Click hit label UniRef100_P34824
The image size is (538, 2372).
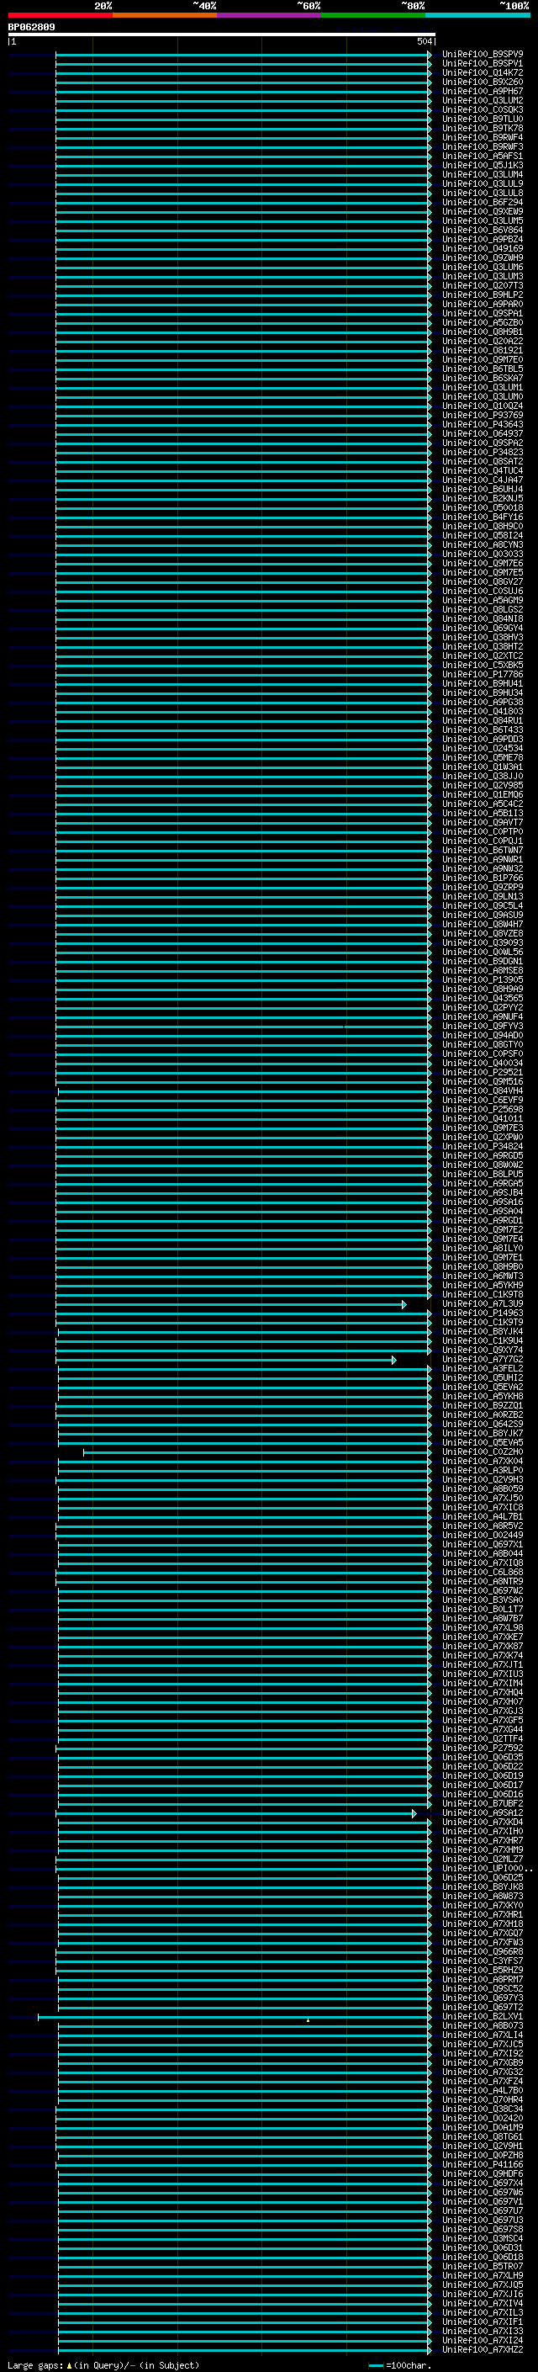tap(483, 1146)
